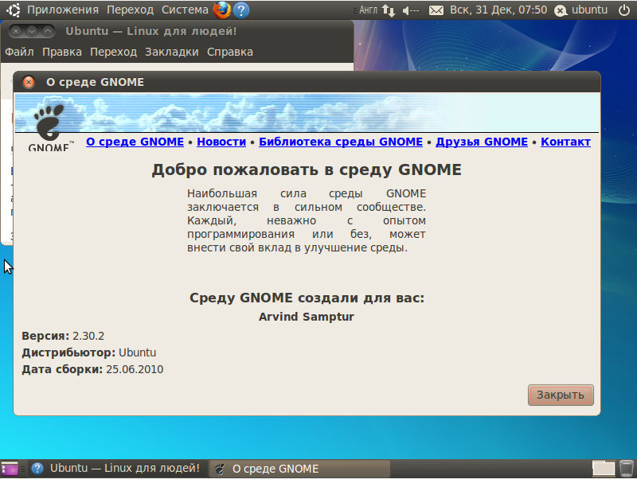Open the volume control indicator
The image size is (637, 479).
(x=410, y=10)
